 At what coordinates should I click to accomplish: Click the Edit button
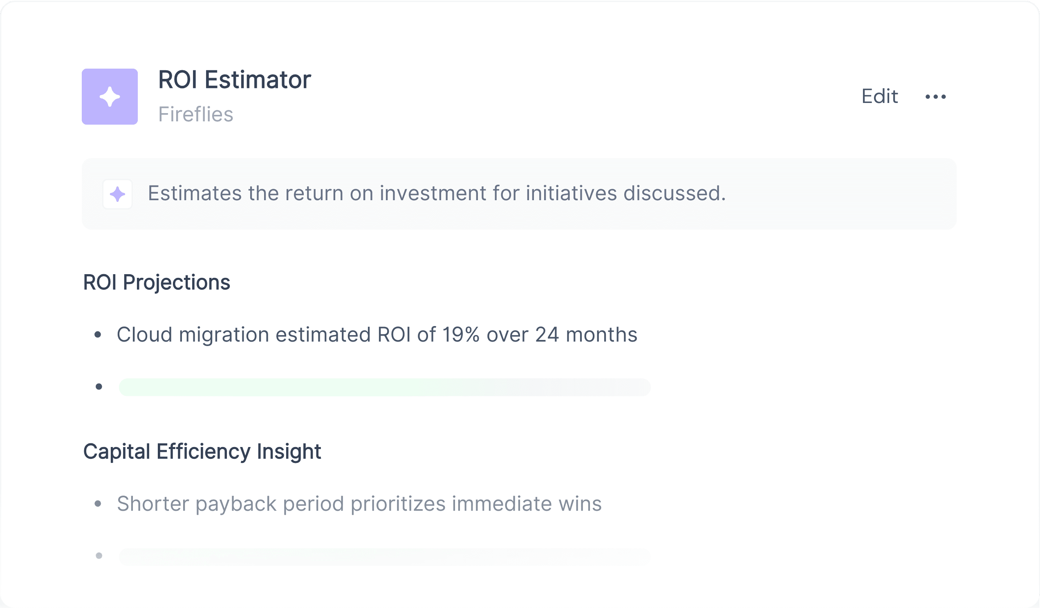coord(879,96)
